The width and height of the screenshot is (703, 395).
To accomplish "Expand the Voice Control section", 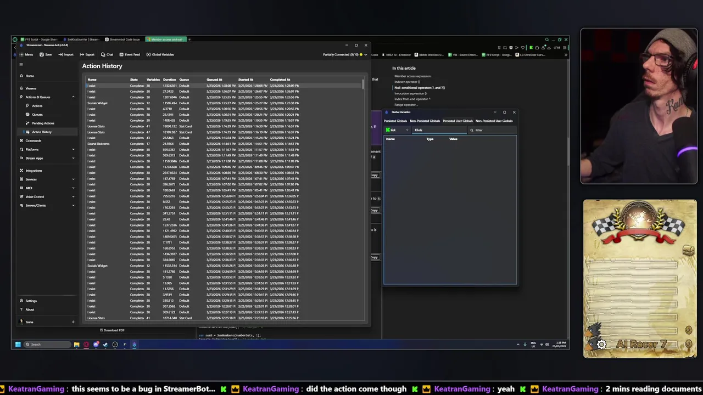I will click(x=47, y=196).
